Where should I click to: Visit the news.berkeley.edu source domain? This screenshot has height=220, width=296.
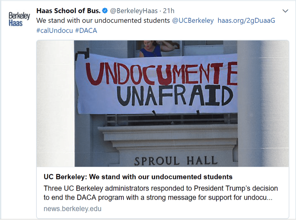tap(72, 209)
